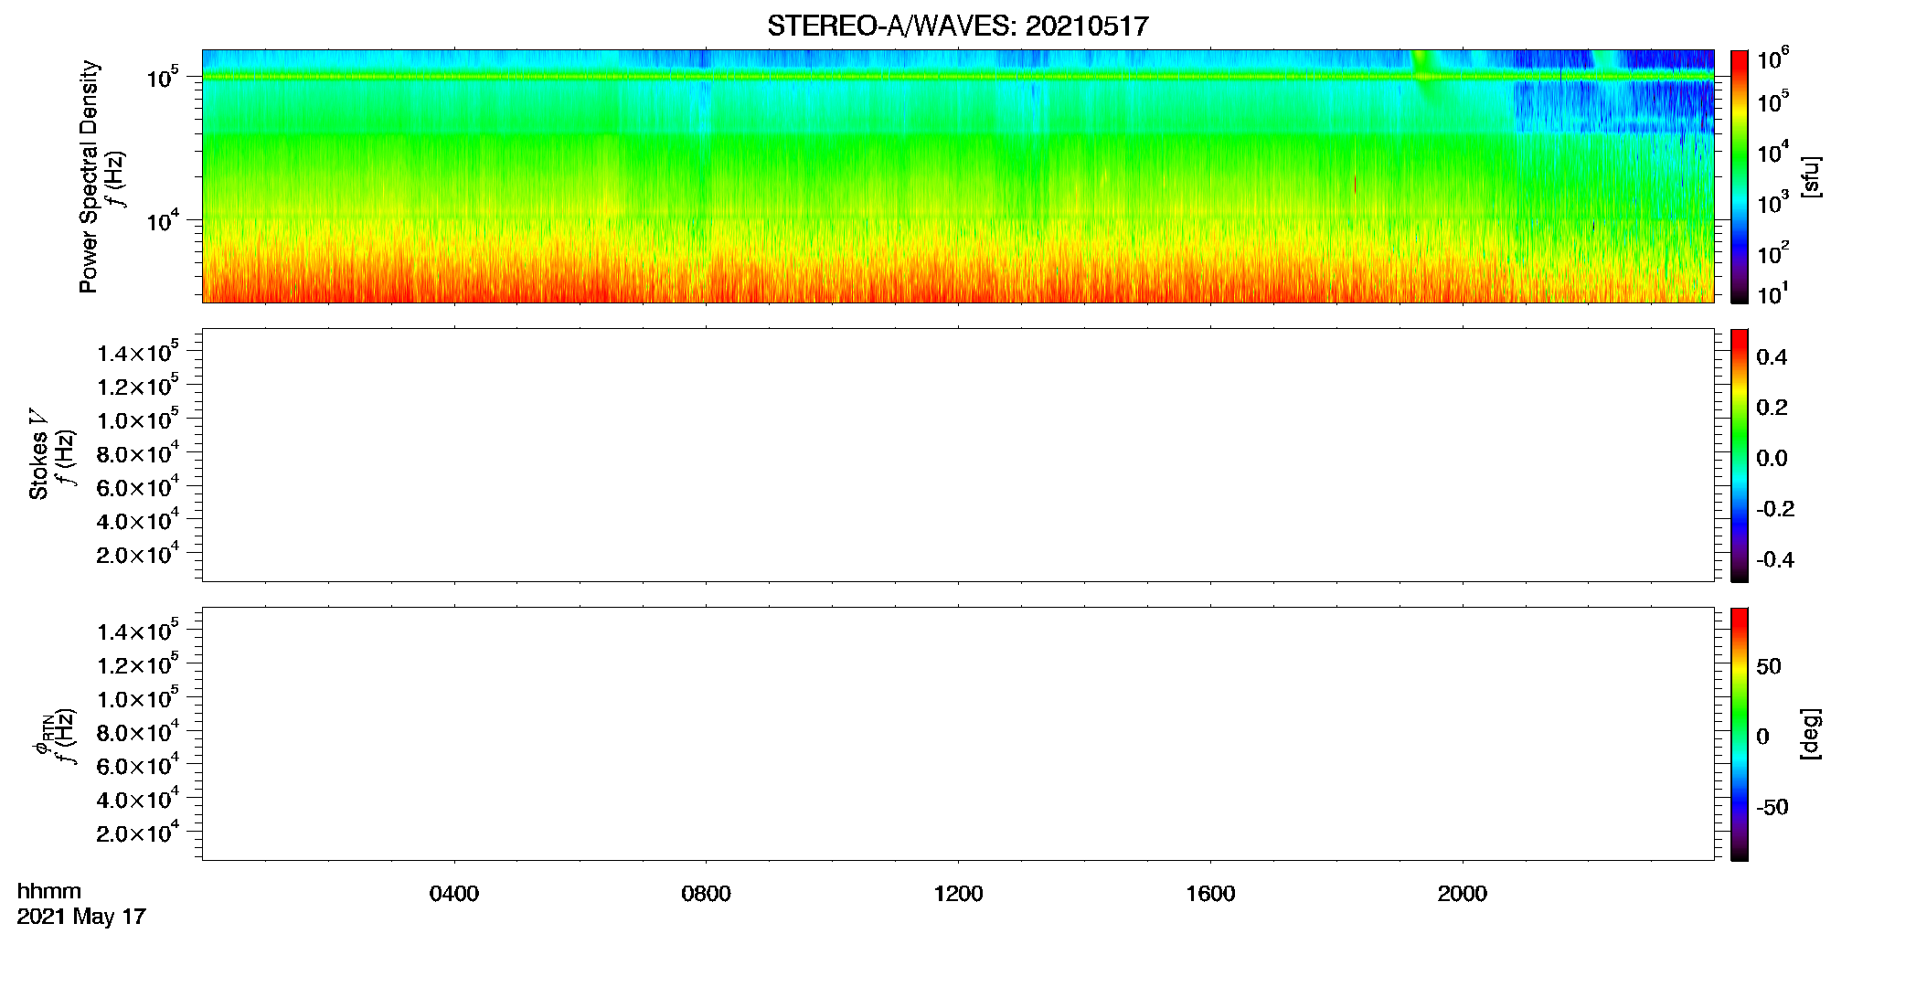The width and height of the screenshot is (1916, 987).
Task: Click the Power Spectral Density axis label
Action: 89,176
